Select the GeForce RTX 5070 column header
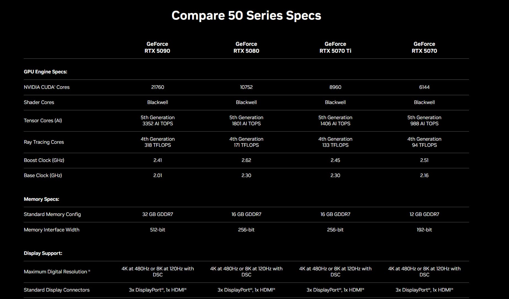 (x=424, y=47)
